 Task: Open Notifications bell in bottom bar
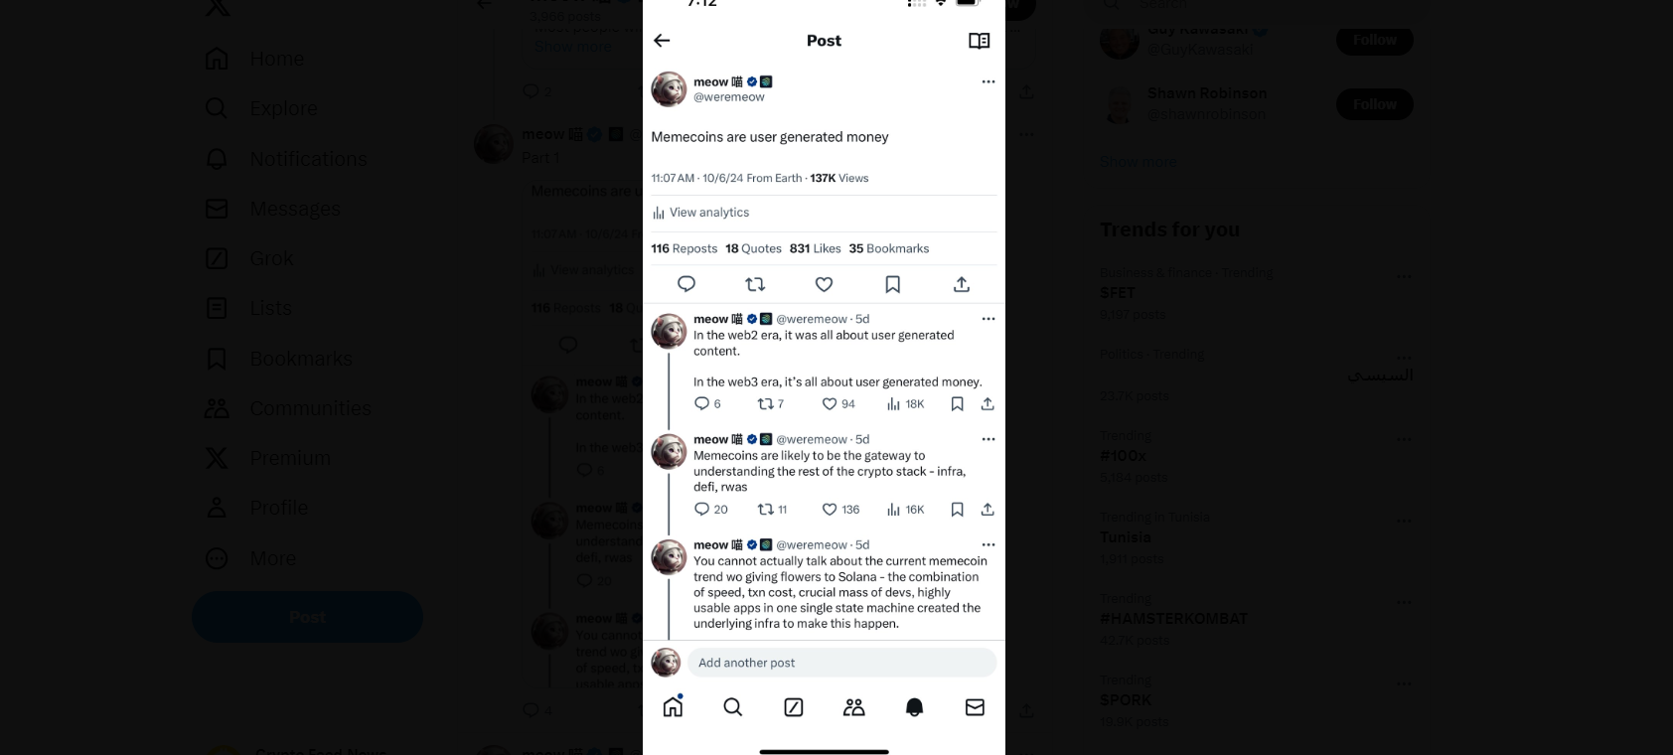[x=914, y=706]
